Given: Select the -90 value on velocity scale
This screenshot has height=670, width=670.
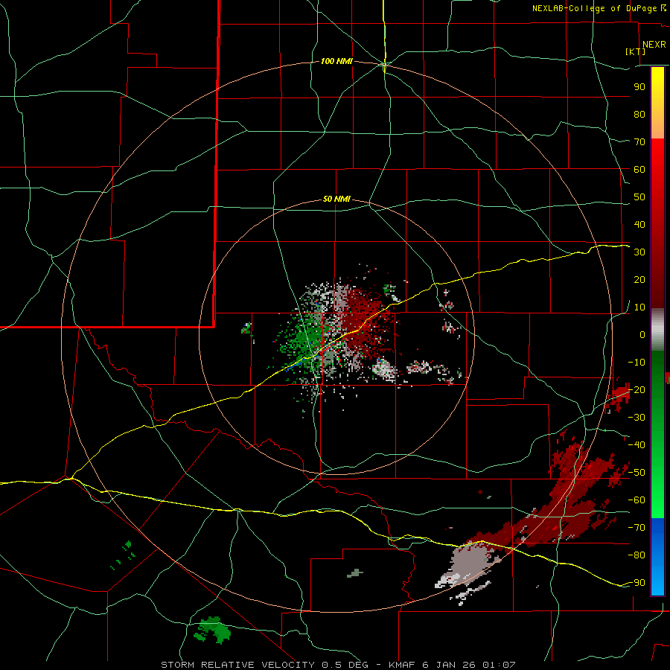Looking at the screenshot, I should (x=636, y=583).
